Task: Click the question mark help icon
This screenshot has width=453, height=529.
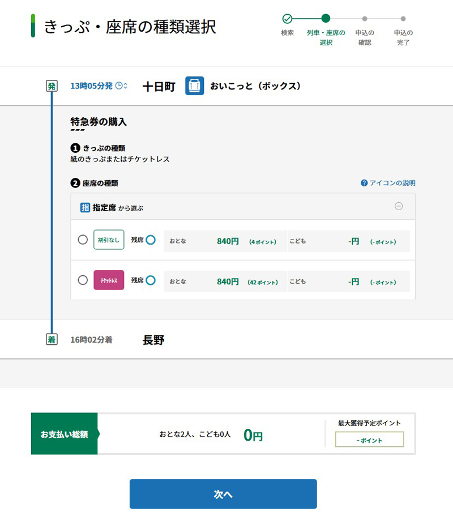Action: click(364, 183)
